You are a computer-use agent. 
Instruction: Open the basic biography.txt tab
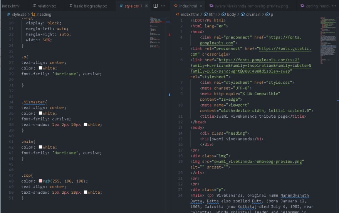click(x=88, y=6)
